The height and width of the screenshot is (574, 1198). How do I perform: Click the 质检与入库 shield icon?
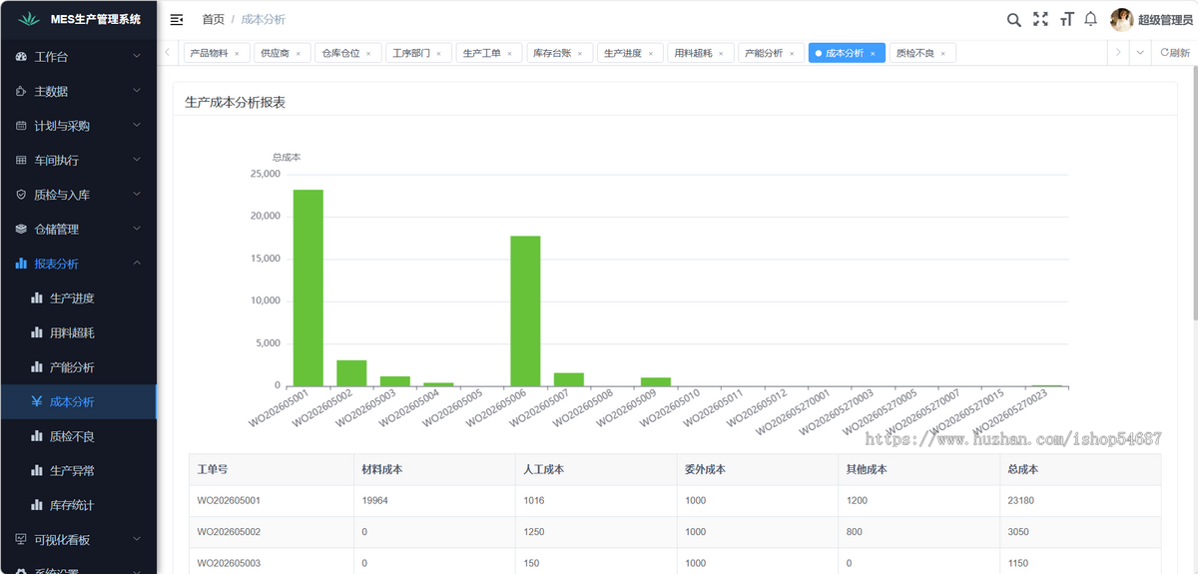click(x=22, y=195)
